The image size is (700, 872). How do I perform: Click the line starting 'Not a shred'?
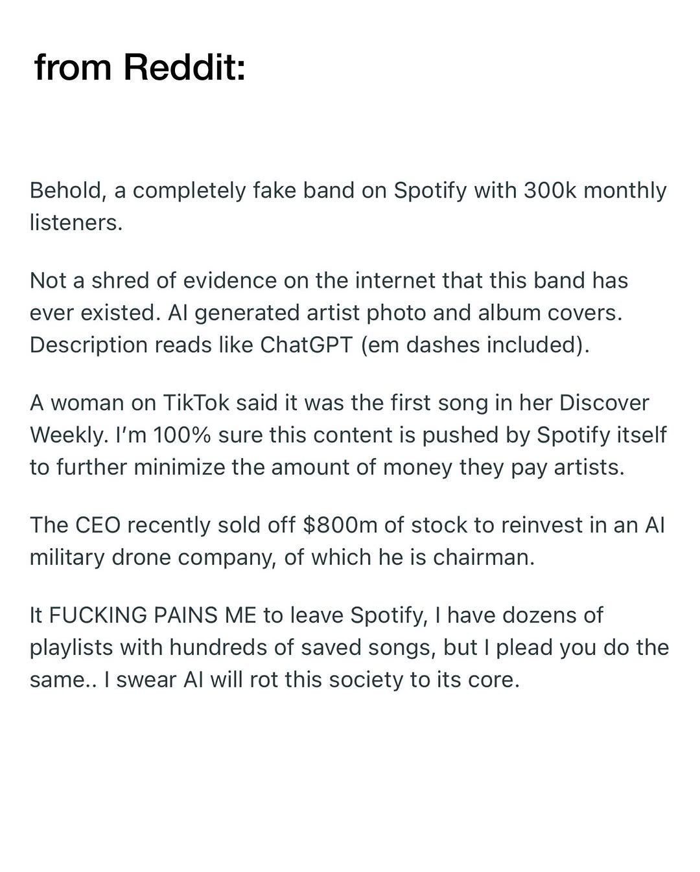tap(329, 281)
